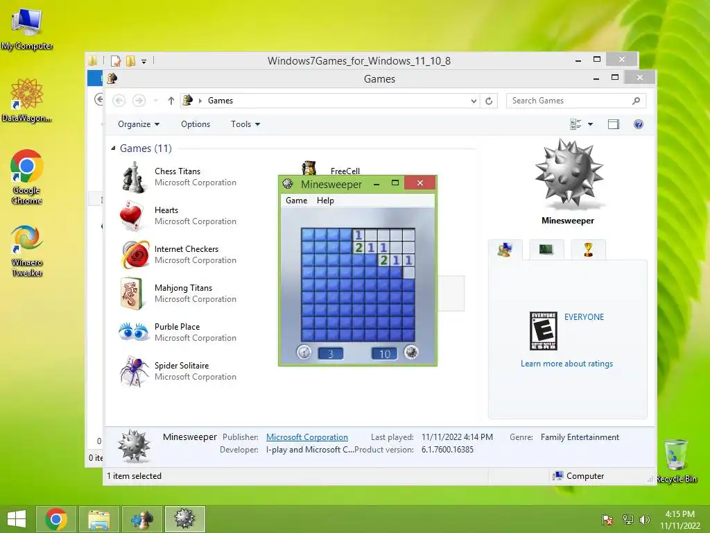Expand the view options dropdown arrow

point(591,124)
